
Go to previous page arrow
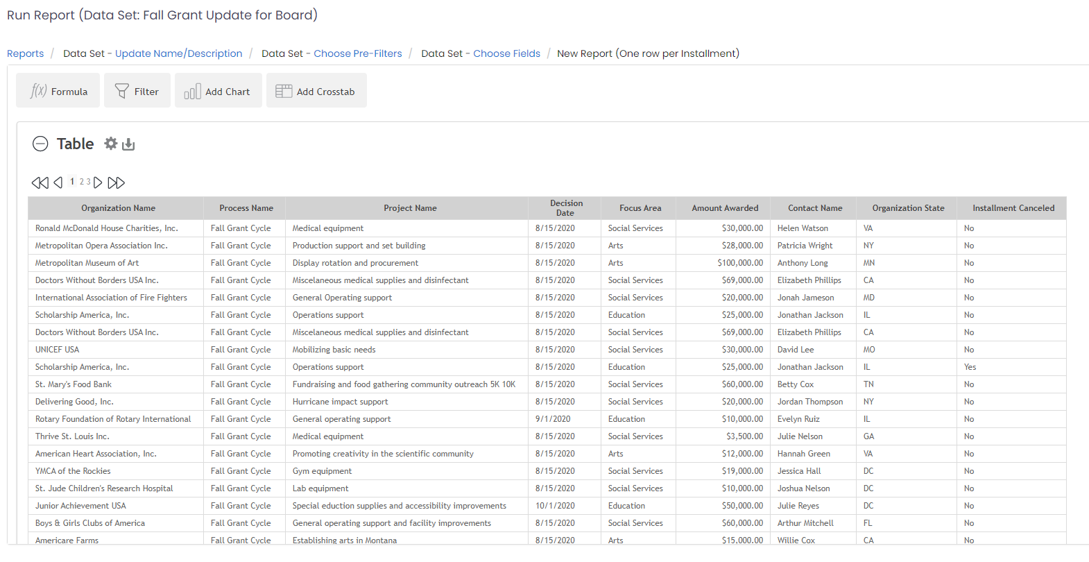coord(58,182)
